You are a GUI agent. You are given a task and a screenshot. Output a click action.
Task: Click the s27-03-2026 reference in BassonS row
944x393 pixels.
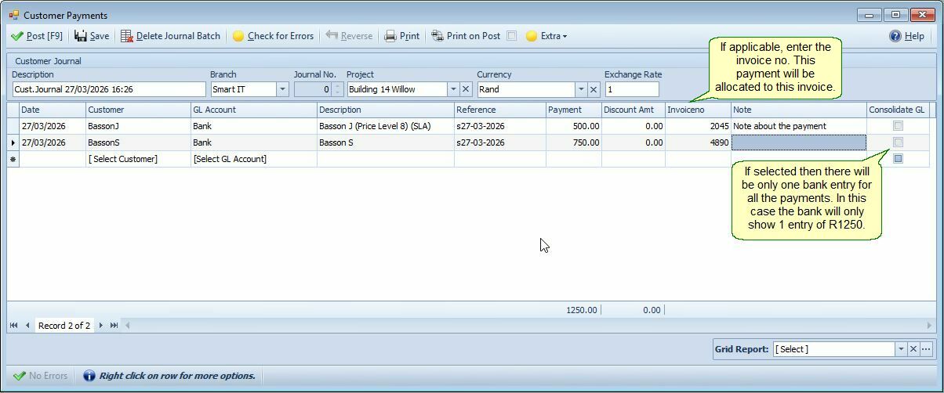coord(500,142)
